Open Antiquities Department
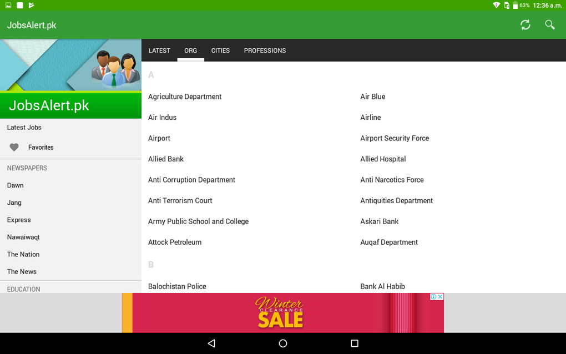This screenshot has width=566, height=354. pos(396,201)
